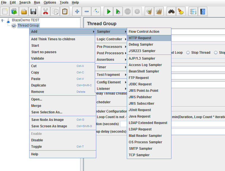
Task: Select Add Think Times to children
Action: tap(53, 39)
